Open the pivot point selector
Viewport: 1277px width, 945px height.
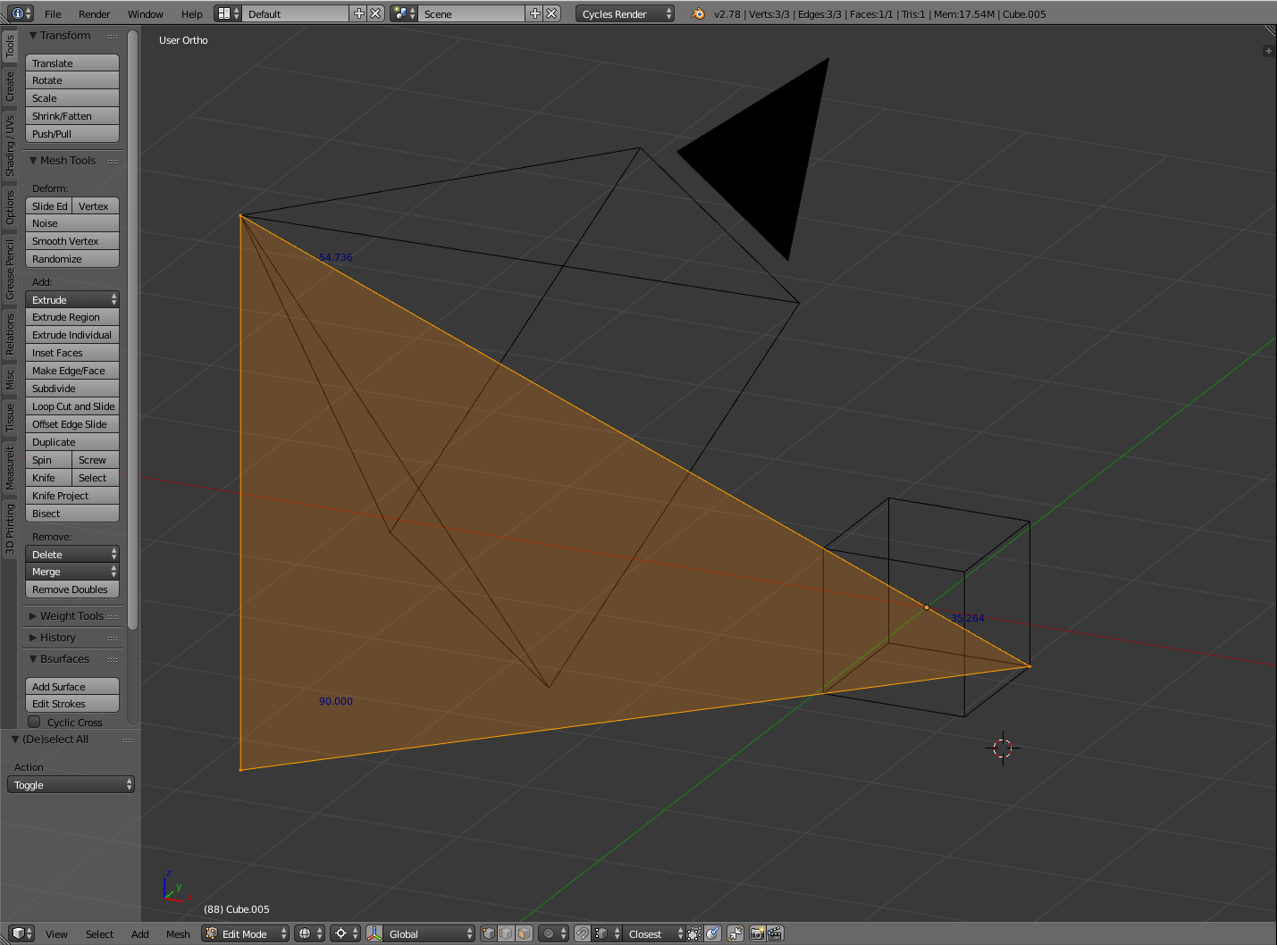point(345,933)
